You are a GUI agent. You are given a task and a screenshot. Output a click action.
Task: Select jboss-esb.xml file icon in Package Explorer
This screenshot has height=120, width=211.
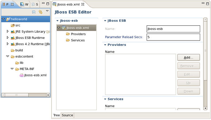(x=21, y=75)
